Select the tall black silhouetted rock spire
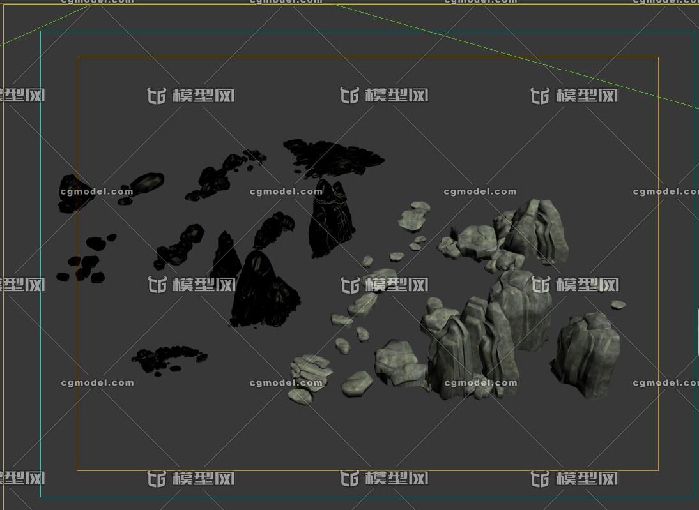The height and width of the screenshot is (510, 699). pyautogui.click(x=332, y=218)
